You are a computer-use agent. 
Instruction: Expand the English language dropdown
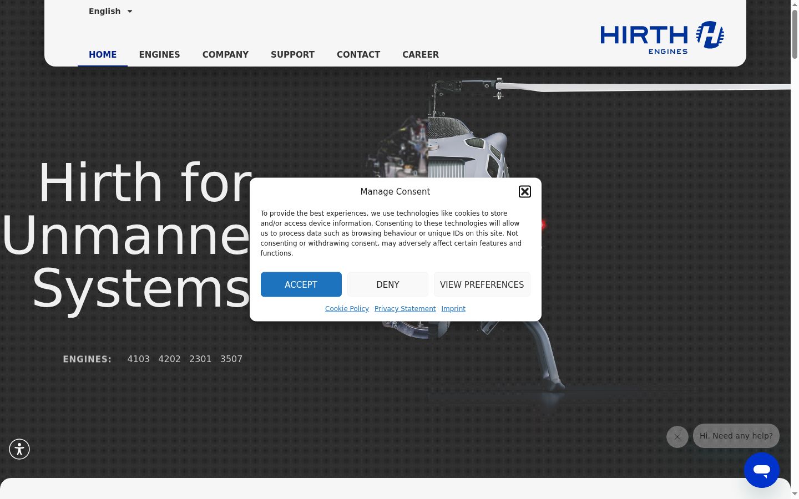110,11
